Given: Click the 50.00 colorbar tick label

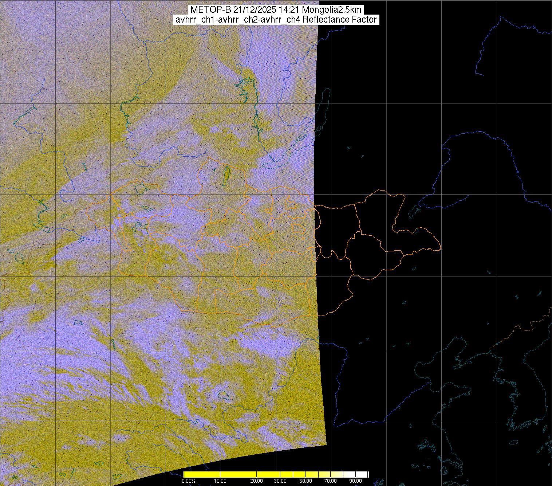Looking at the screenshot, I should [306, 481].
